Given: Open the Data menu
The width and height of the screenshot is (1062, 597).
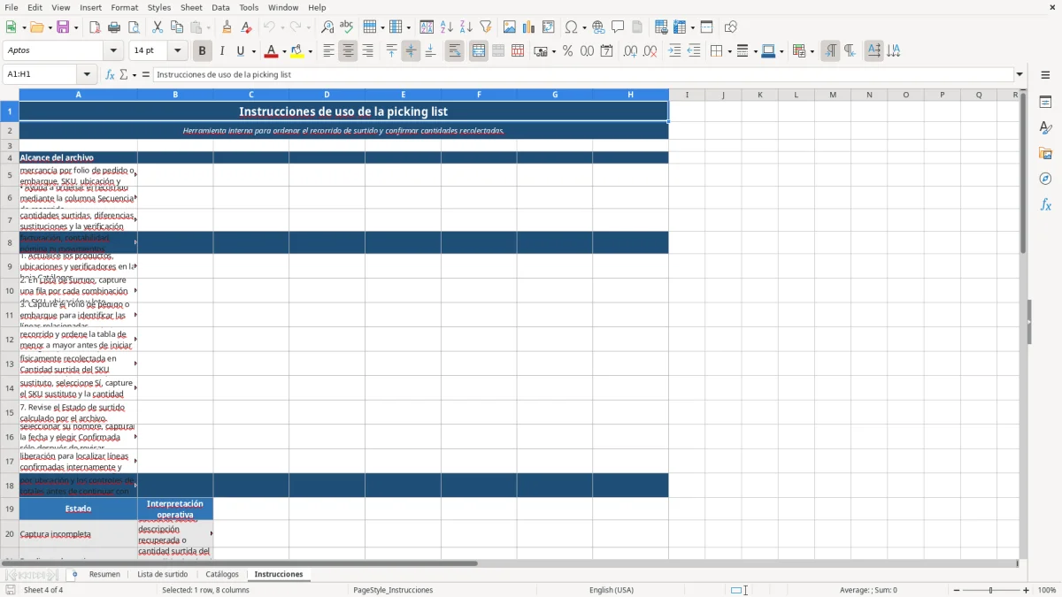Looking at the screenshot, I should [220, 7].
